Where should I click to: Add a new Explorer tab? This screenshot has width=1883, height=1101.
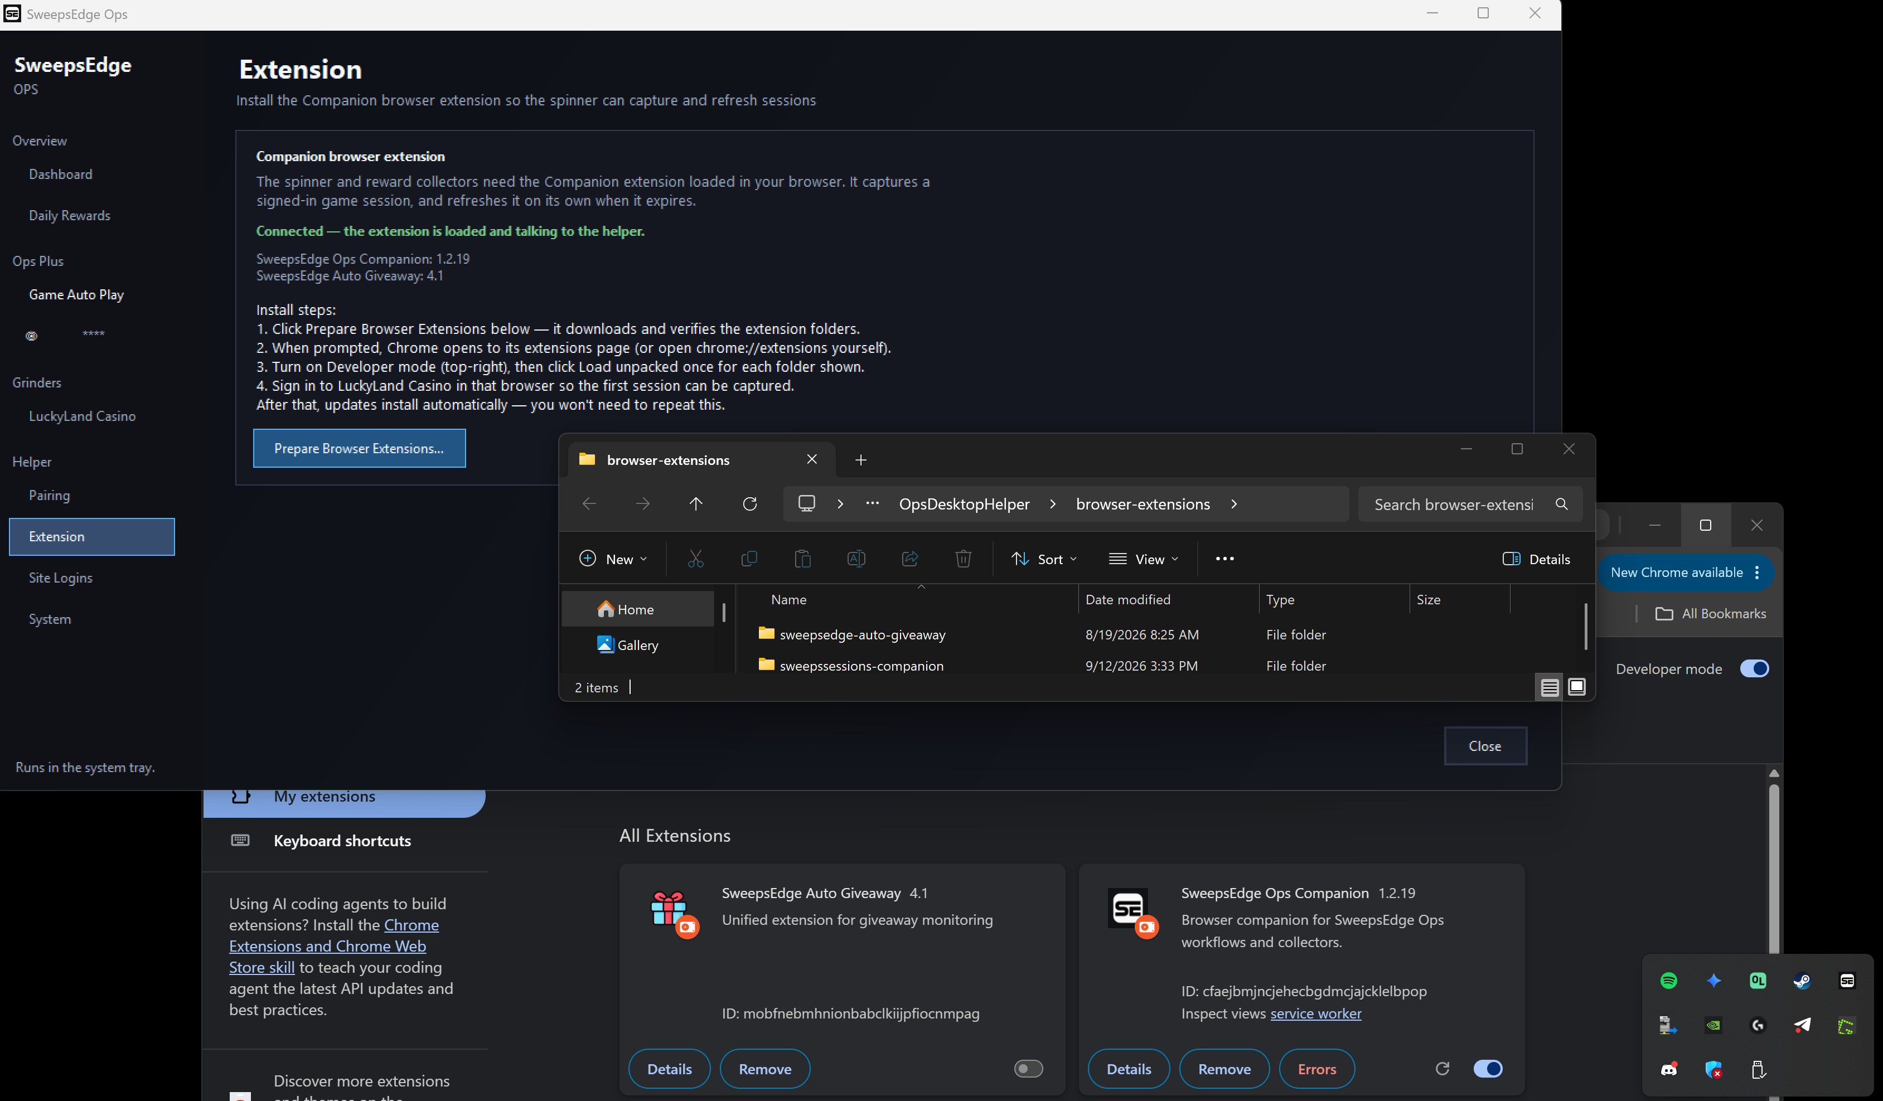860,460
